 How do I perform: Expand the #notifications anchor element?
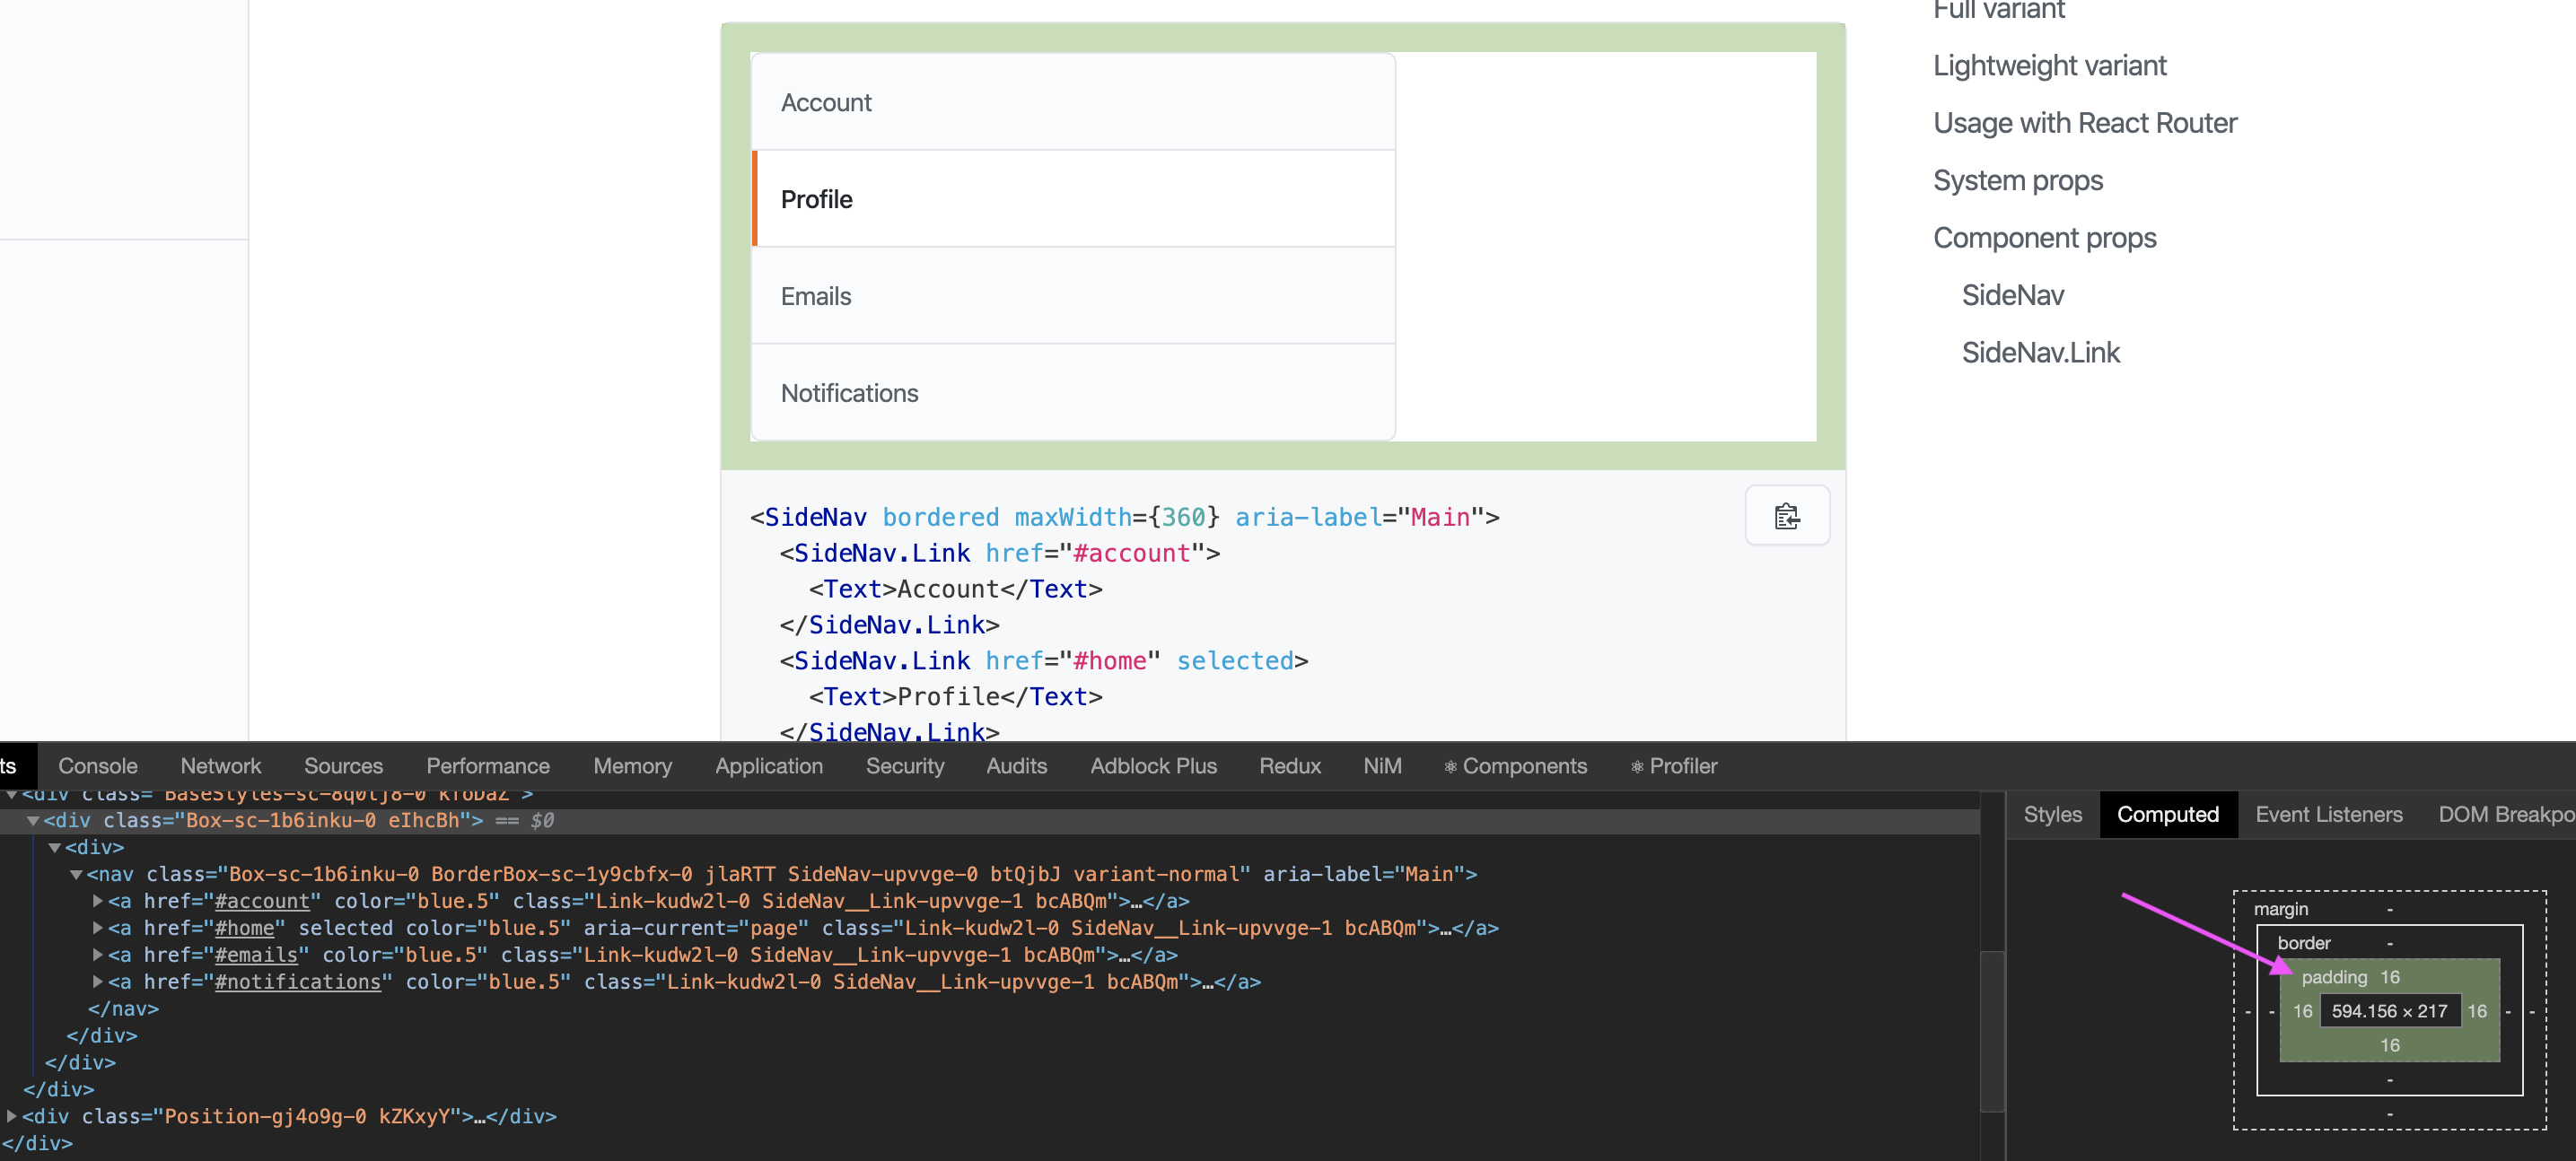(96, 981)
